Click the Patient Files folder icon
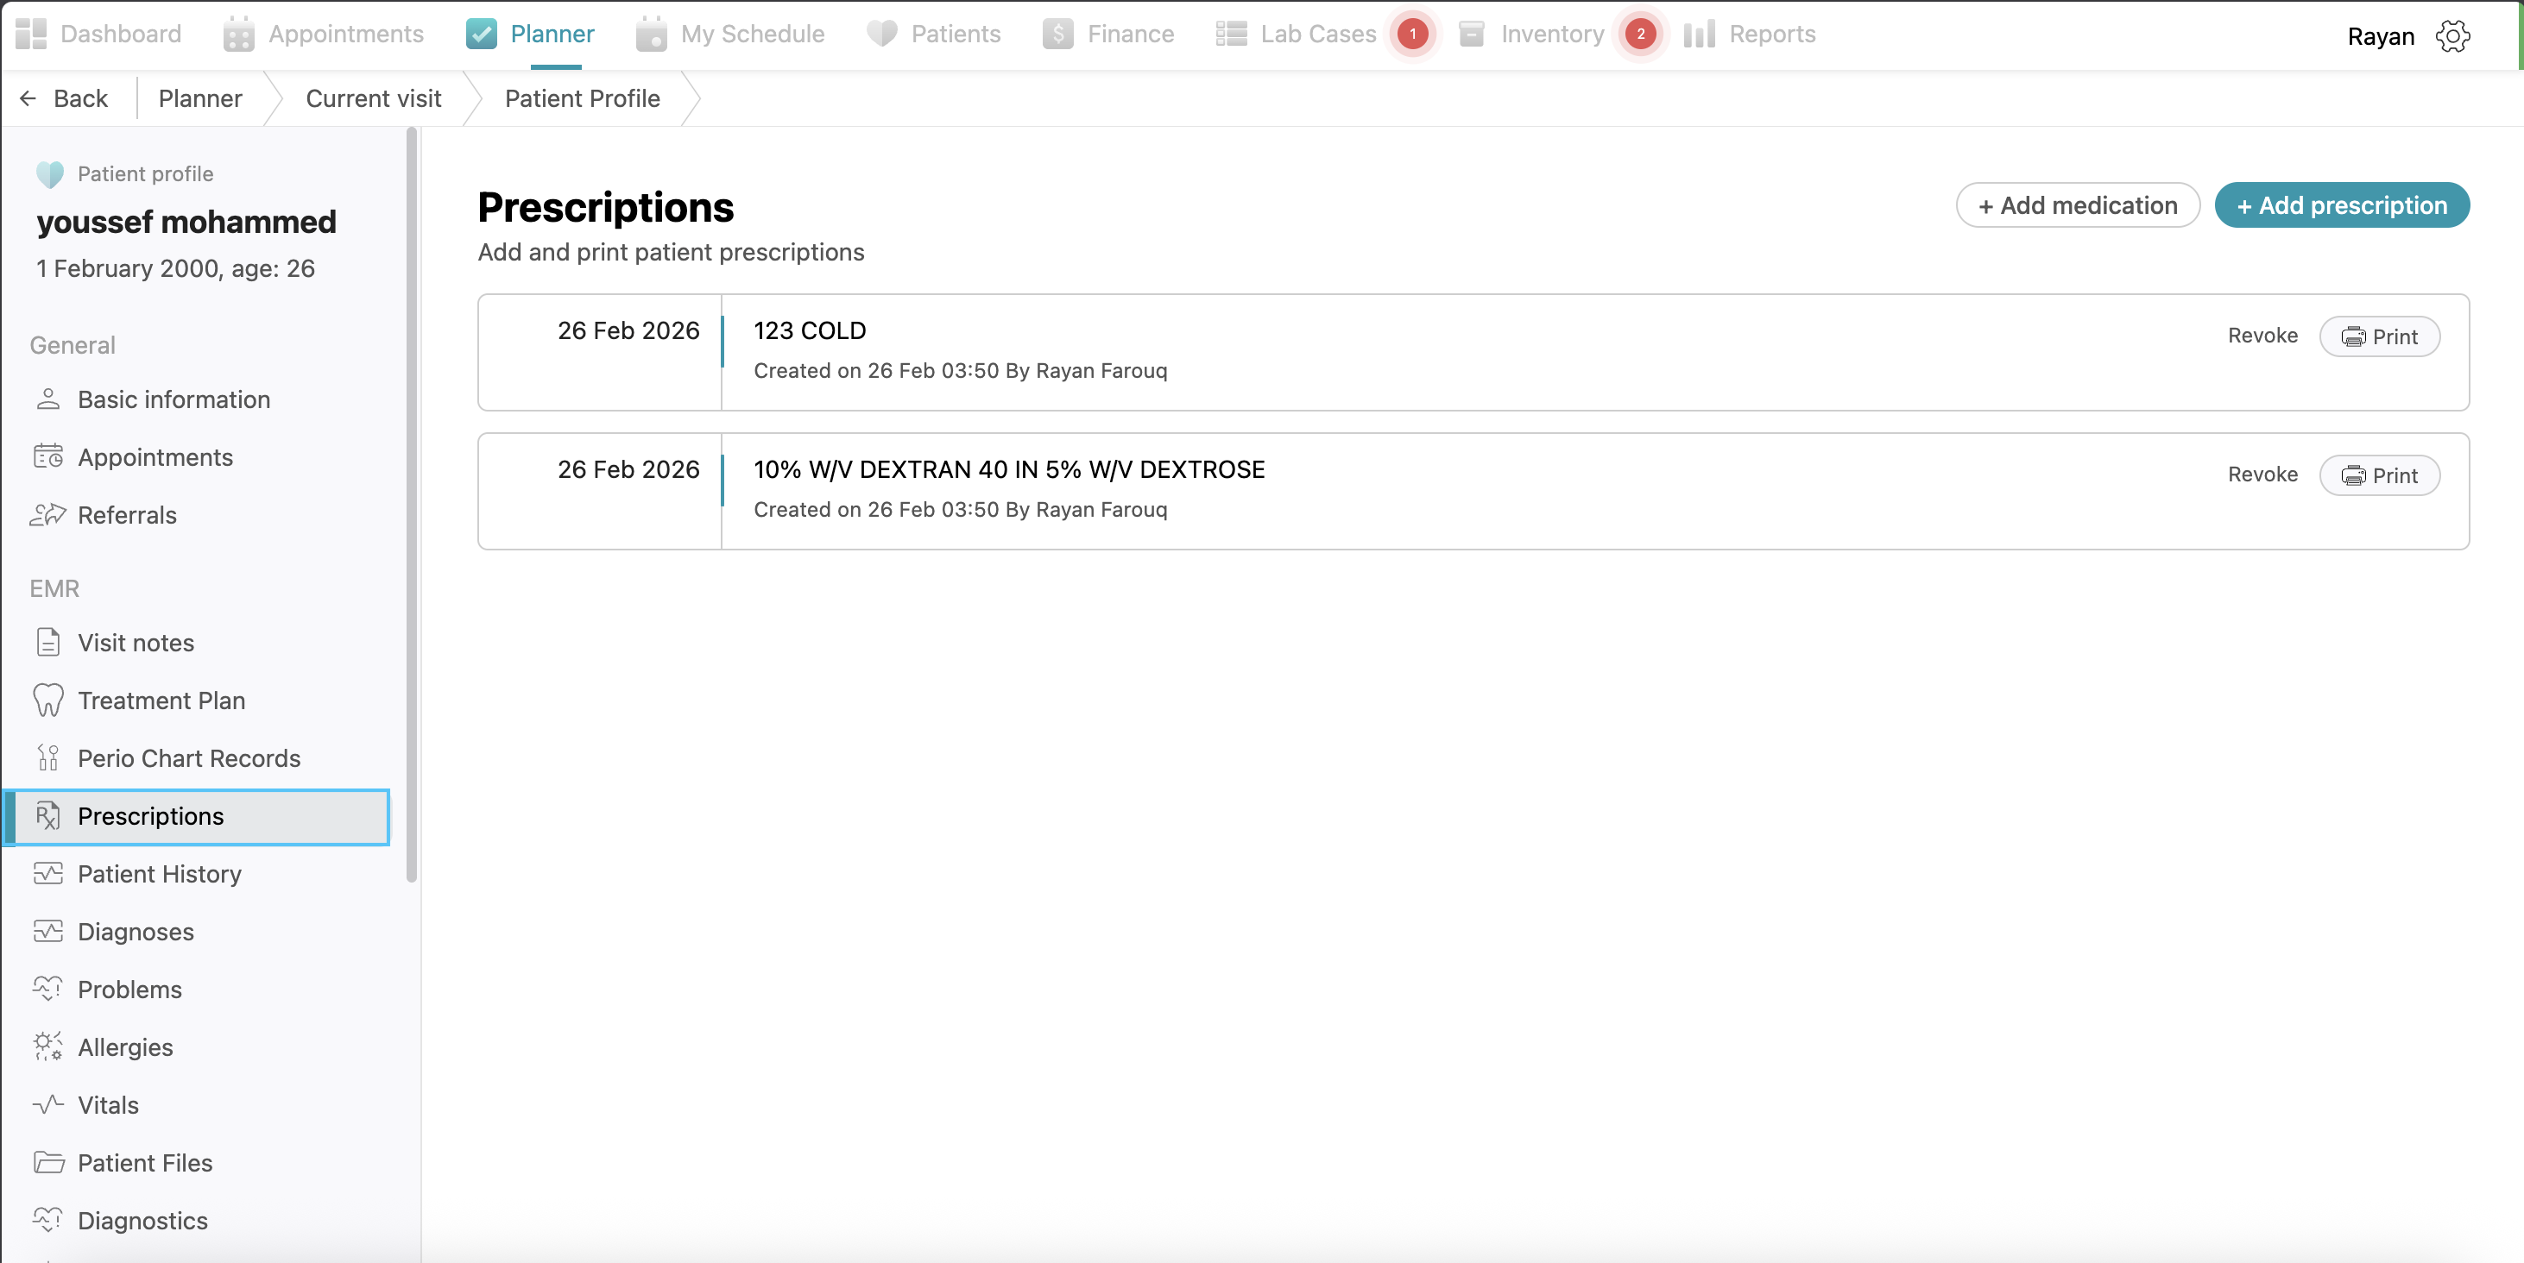Image resolution: width=2524 pixels, height=1263 pixels. pos(48,1162)
